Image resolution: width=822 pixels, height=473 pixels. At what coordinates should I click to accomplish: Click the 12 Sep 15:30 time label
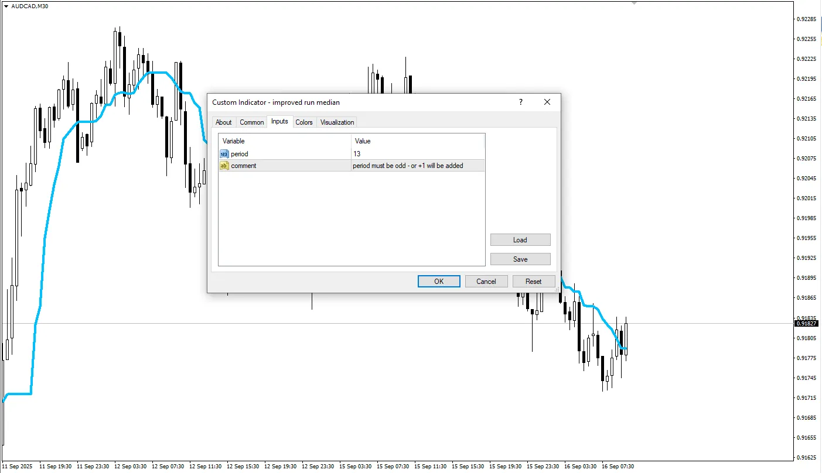[x=243, y=467]
